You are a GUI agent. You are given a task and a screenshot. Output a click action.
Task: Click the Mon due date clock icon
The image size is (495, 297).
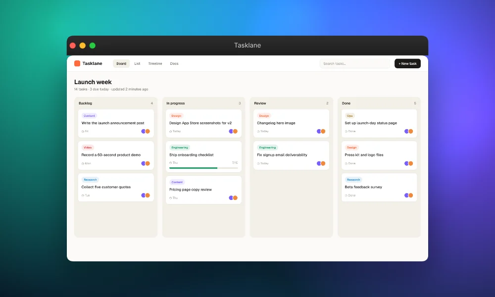click(83, 163)
